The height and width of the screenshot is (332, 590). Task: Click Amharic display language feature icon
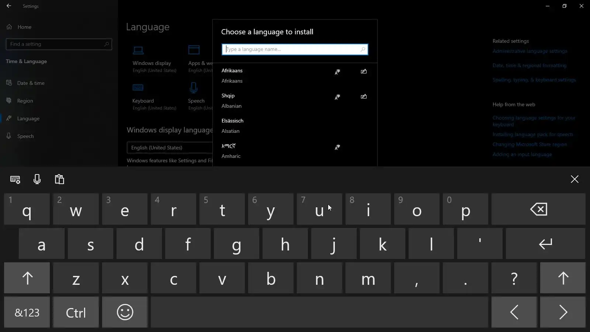pyautogui.click(x=337, y=147)
